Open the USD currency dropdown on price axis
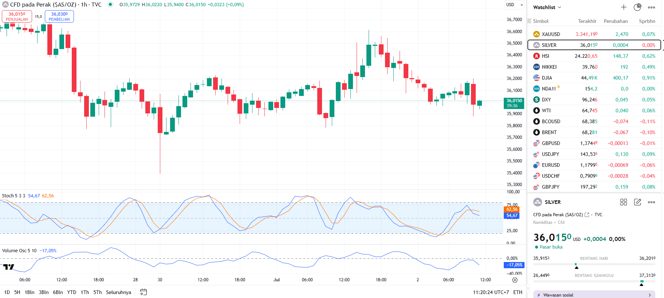Screen dimensions: 664x298 514,5
